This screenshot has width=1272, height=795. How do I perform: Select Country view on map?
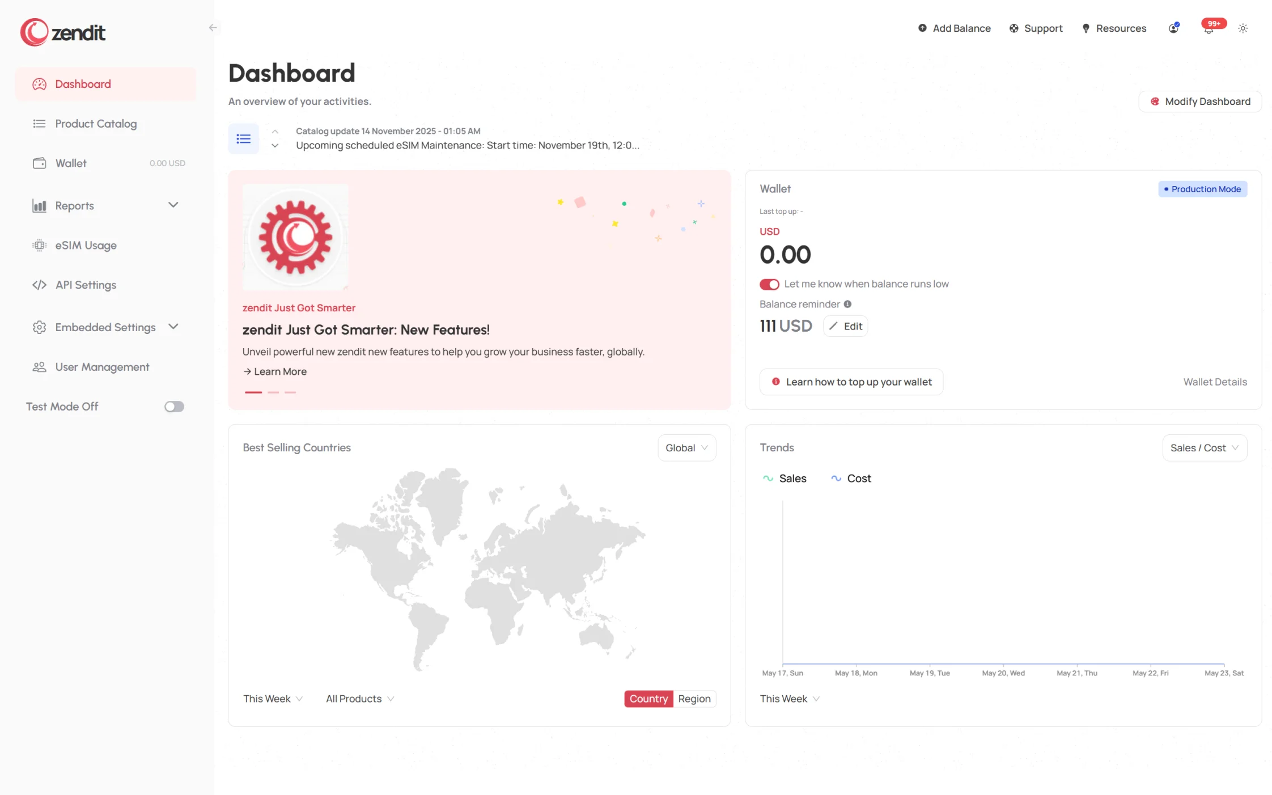point(648,699)
